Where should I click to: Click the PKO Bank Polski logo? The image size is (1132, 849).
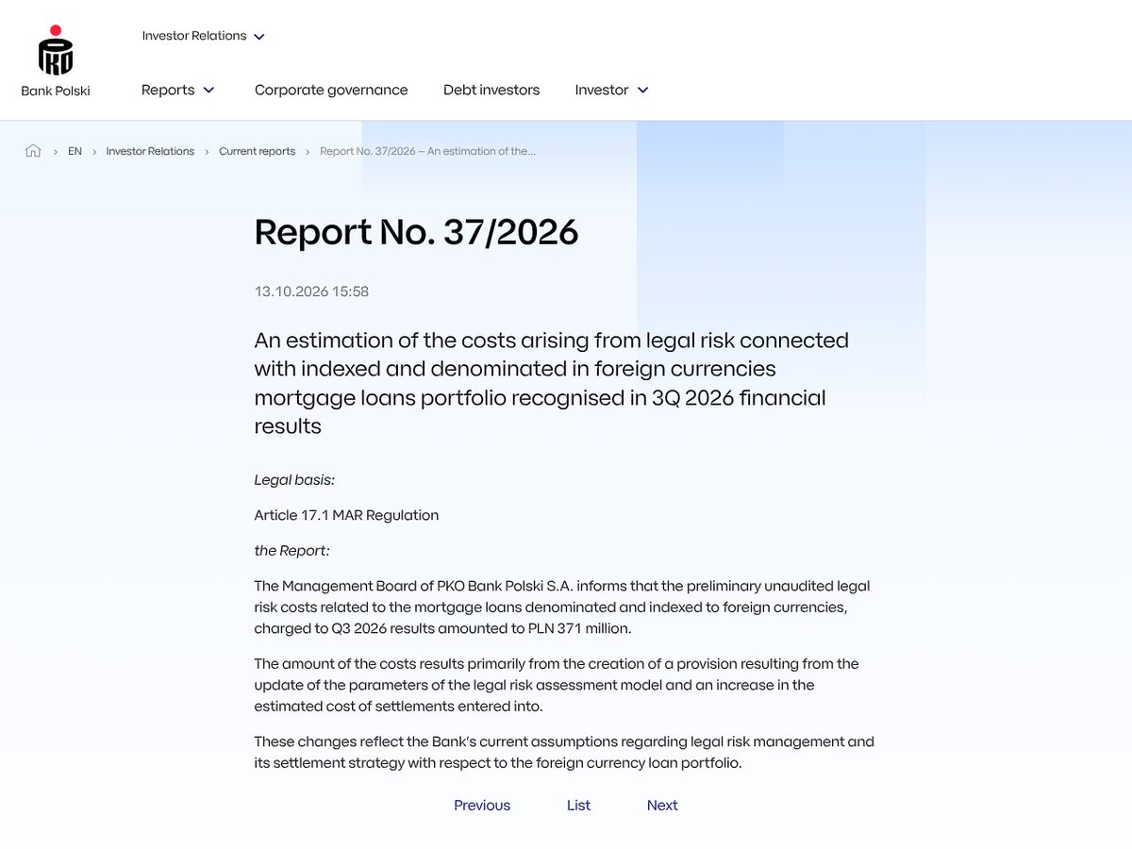click(x=56, y=61)
